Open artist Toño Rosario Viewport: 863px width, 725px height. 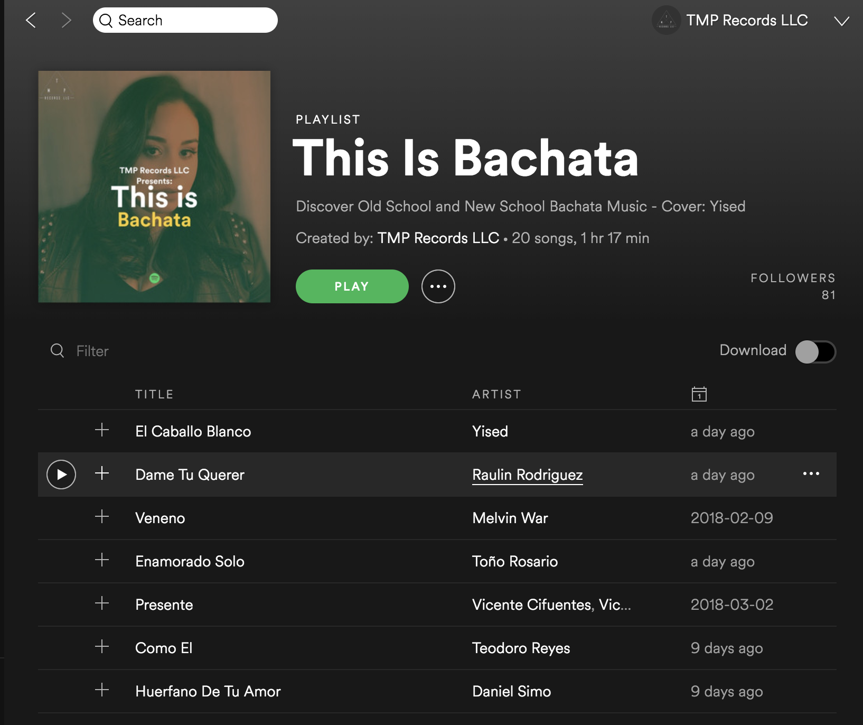515,561
